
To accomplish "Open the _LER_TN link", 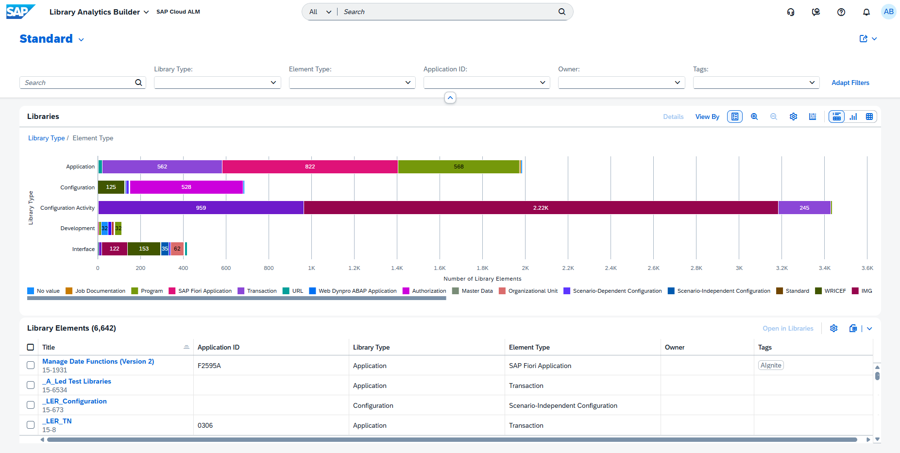I will click(57, 421).
